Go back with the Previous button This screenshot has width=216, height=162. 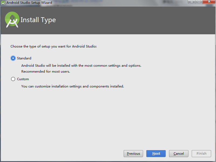point(133,154)
